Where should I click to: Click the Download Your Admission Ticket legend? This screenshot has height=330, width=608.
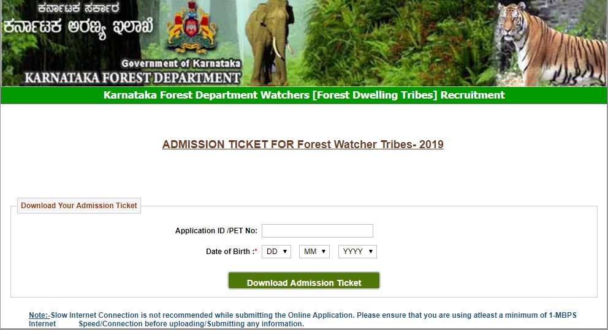point(79,206)
